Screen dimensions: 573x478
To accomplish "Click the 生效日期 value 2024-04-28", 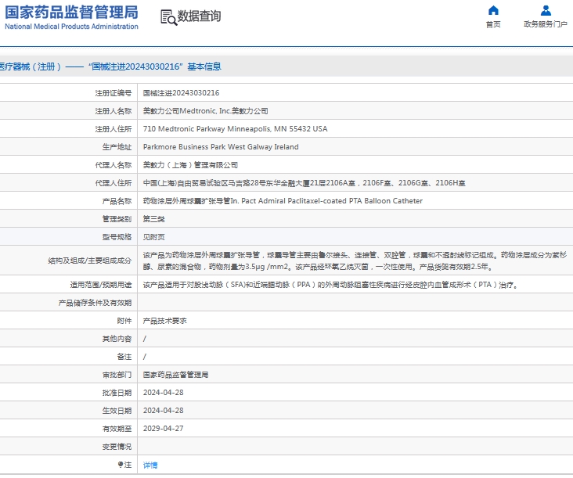I will pos(164,411).
